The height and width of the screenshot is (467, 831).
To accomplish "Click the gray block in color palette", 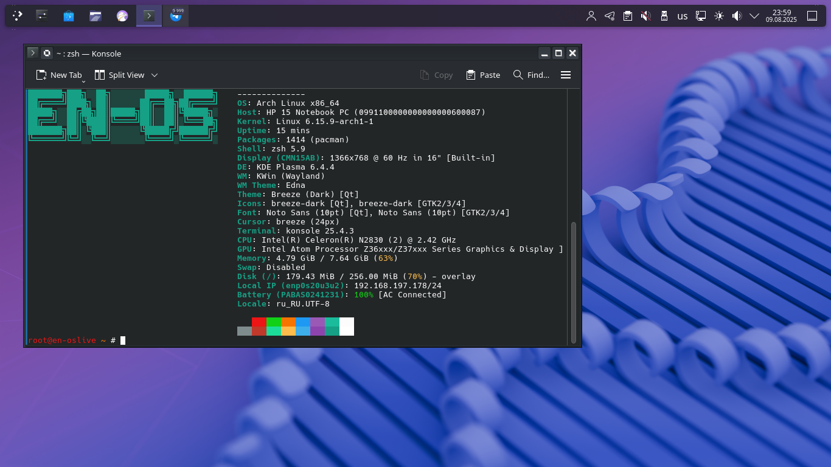I will (x=245, y=331).
